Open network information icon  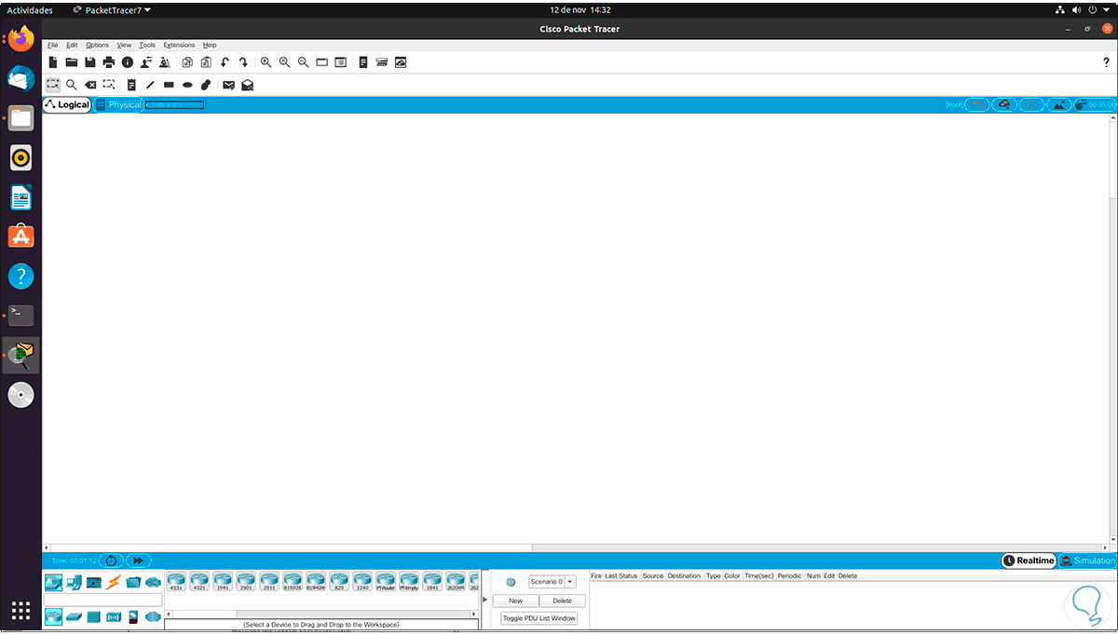coord(128,62)
